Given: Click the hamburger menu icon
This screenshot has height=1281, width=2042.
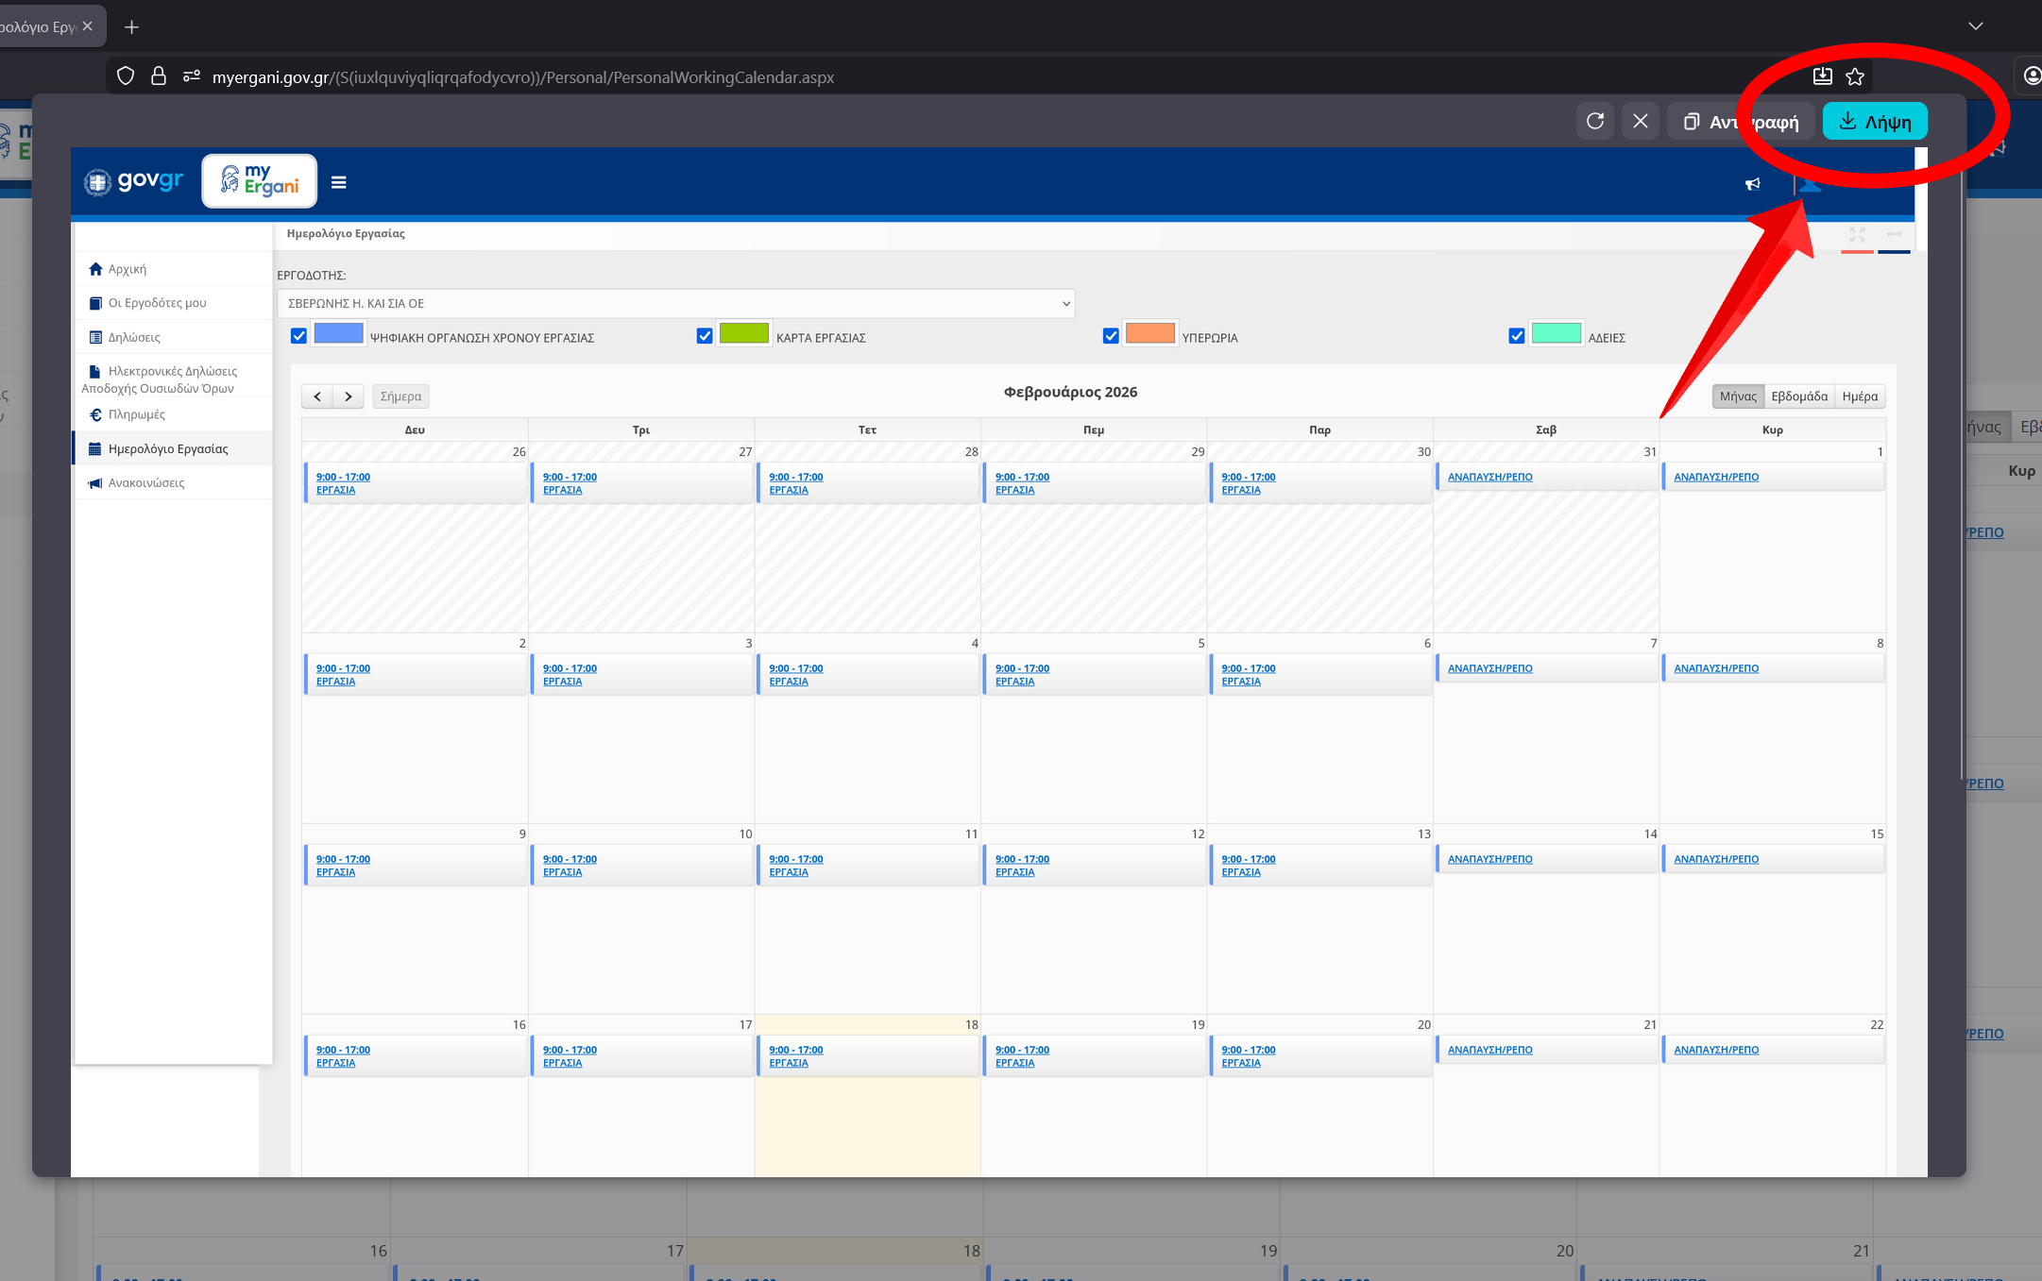Looking at the screenshot, I should click(x=338, y=182).
